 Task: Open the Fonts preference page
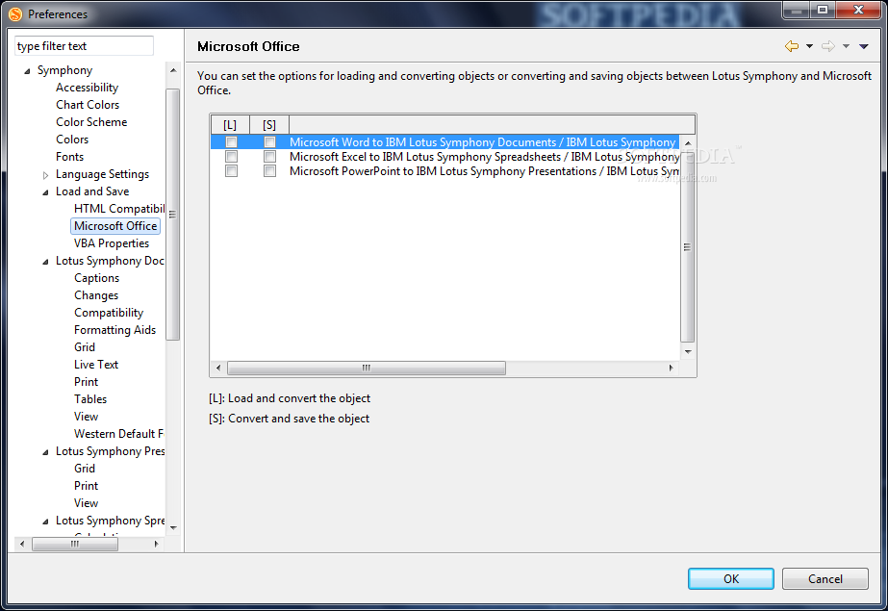pos(69,156)
